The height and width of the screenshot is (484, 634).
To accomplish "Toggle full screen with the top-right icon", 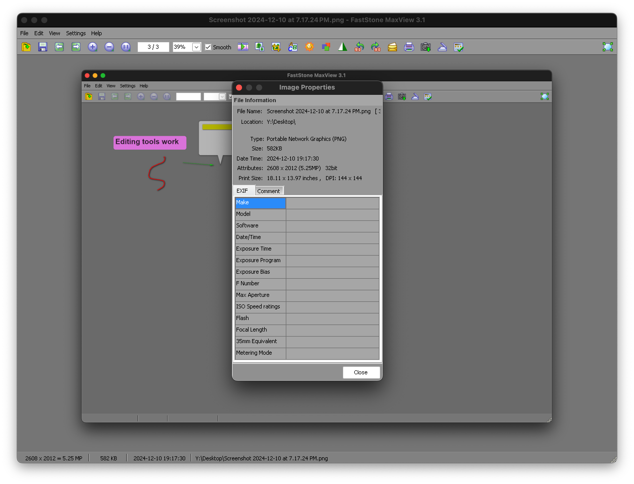I will (608, 47).
